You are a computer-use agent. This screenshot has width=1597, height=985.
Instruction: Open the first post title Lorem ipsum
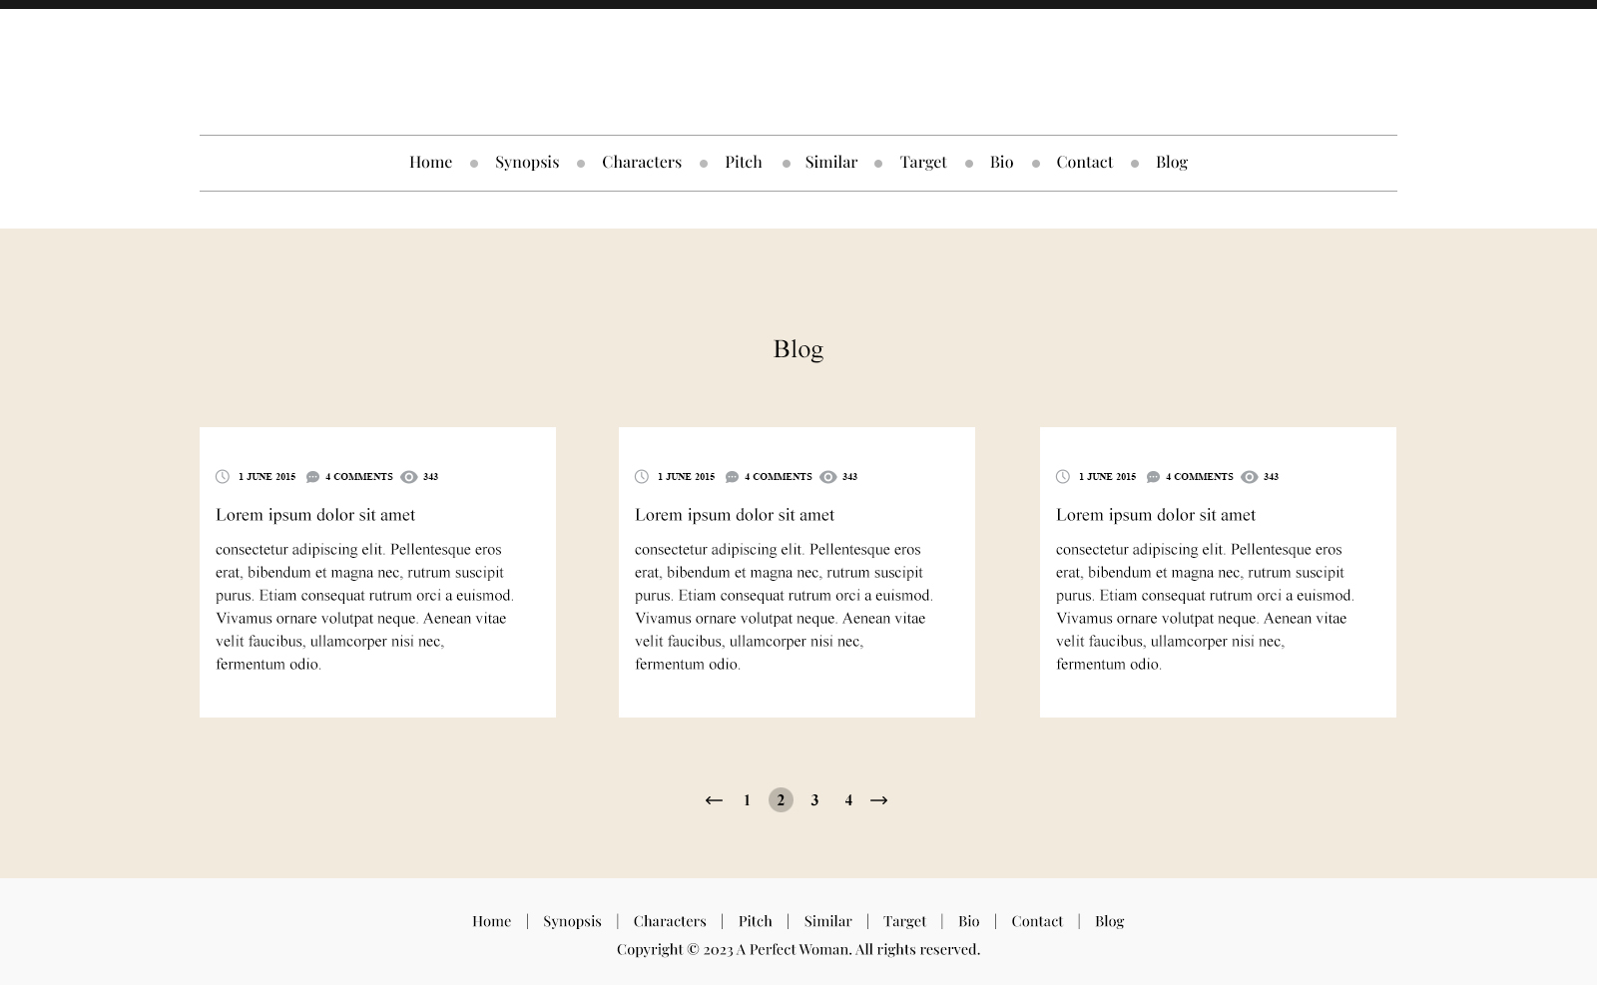[x=315, y=515]
